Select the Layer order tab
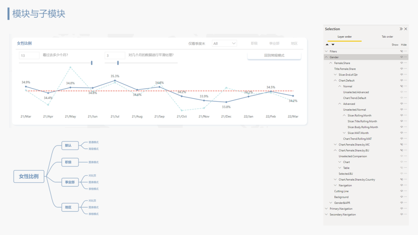This screenshot has height=235, width=418. point(344,37)
